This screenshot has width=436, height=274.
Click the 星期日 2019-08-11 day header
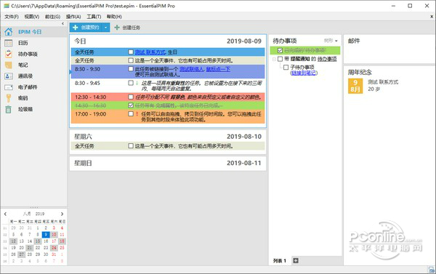click(x=168, y=163)
